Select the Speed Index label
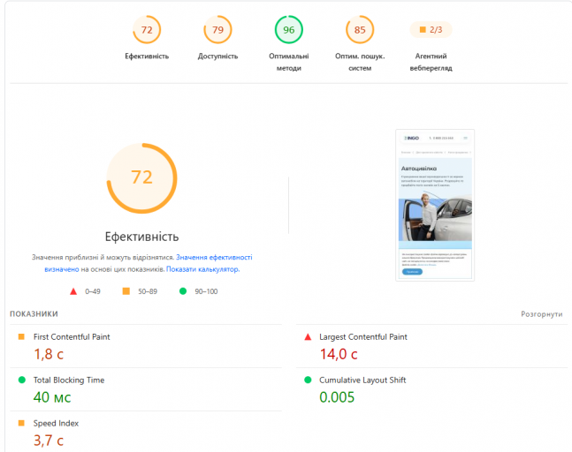This screenshot has height=452, width=572. [x=56, y=423]
